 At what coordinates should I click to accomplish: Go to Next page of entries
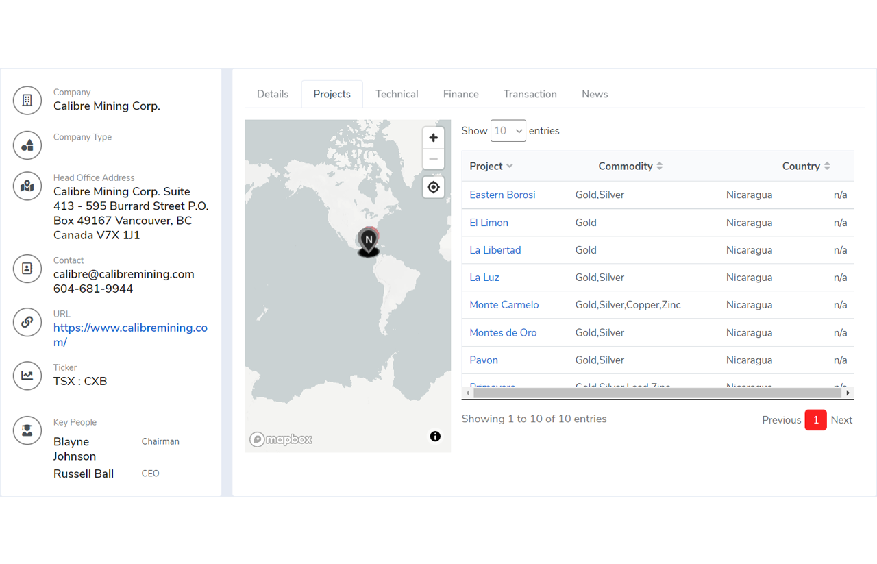point(841,420)
